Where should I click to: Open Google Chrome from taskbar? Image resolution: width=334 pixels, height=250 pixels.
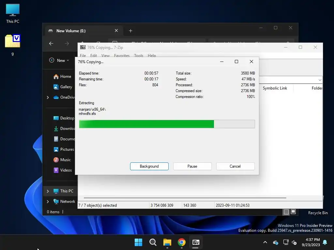pyautogui.click(x=181, y=242)
